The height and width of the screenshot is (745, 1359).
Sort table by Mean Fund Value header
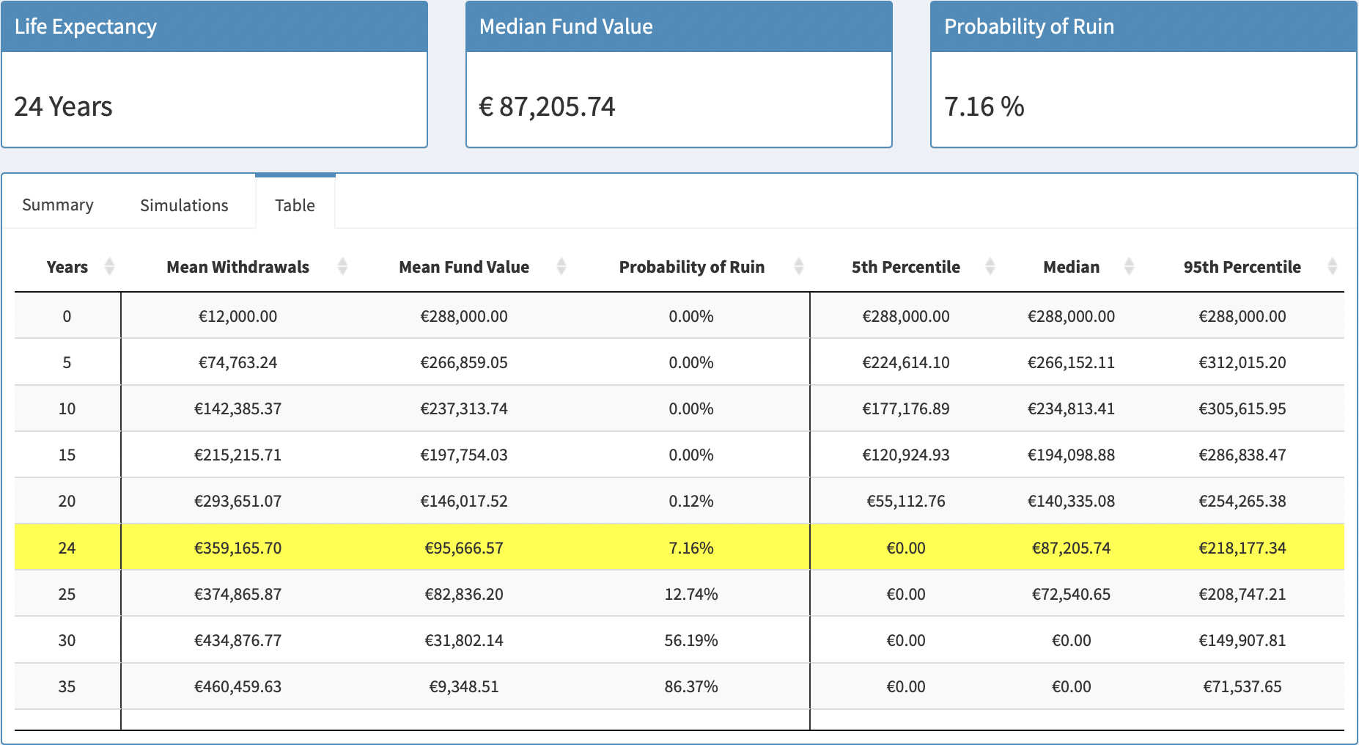tap(463, 267)
